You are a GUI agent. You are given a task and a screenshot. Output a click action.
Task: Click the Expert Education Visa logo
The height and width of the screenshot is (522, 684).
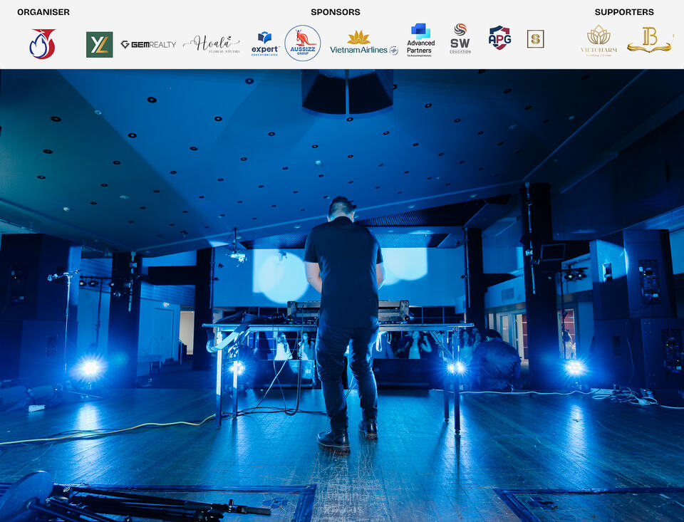coord(265,44)
